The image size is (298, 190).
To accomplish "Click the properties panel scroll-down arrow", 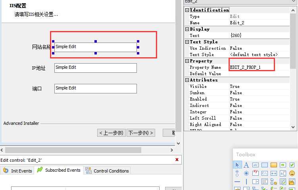I will coord(293,127).
